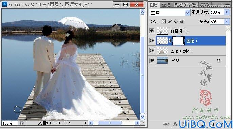Minimize the source.psd document window
This screenshot has height=129, width=233.
tap(117, 4)
